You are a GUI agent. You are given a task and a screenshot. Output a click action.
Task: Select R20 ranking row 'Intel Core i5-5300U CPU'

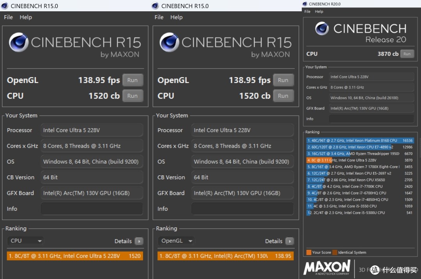[x=360, y=213]
